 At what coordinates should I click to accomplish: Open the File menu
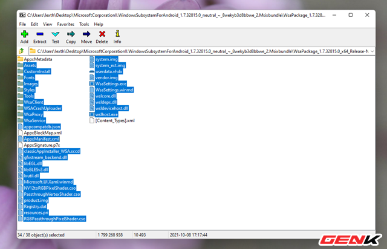point(22,24)
